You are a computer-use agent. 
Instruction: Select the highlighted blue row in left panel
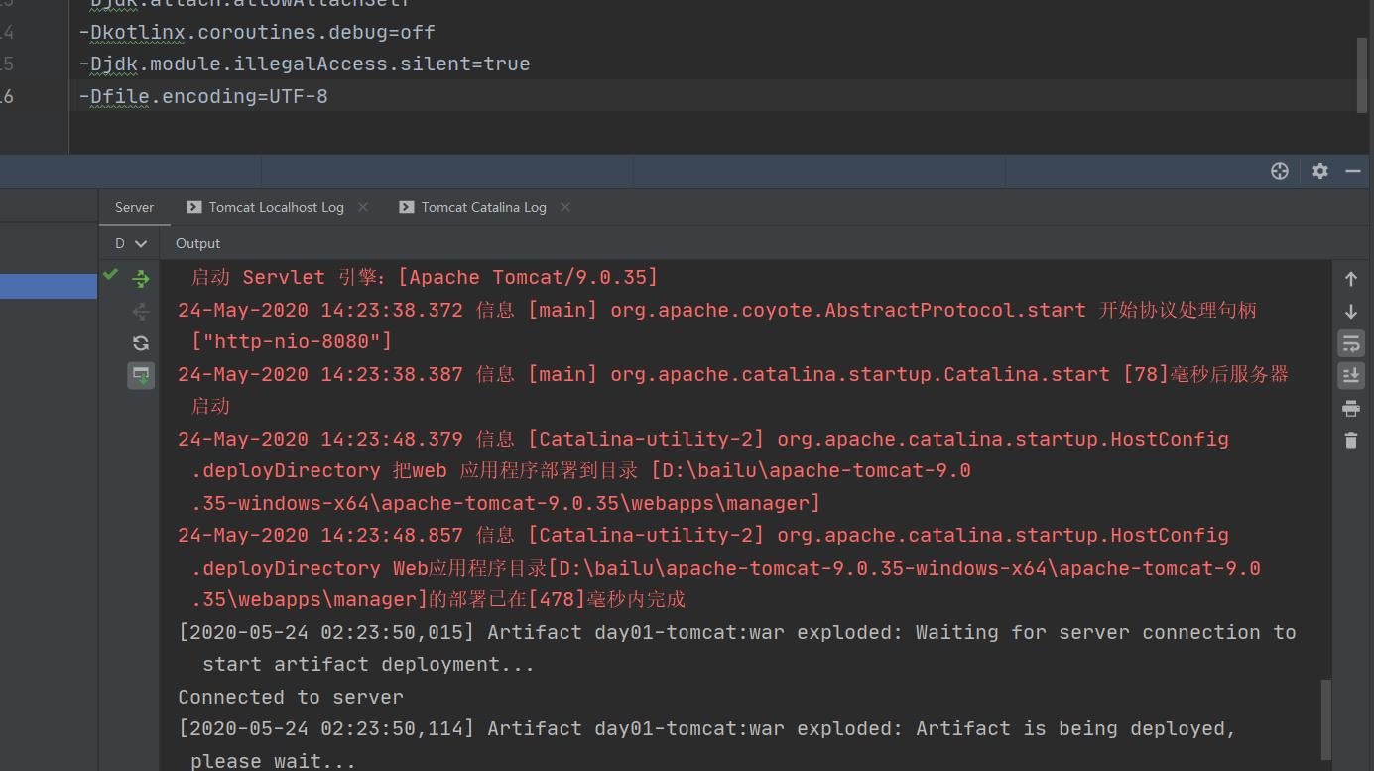[x=49, y=286]
